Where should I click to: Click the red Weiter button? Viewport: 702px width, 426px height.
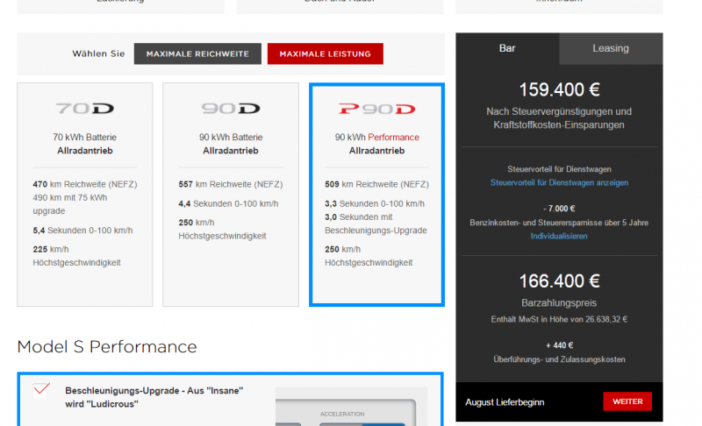tap(627, 401)
